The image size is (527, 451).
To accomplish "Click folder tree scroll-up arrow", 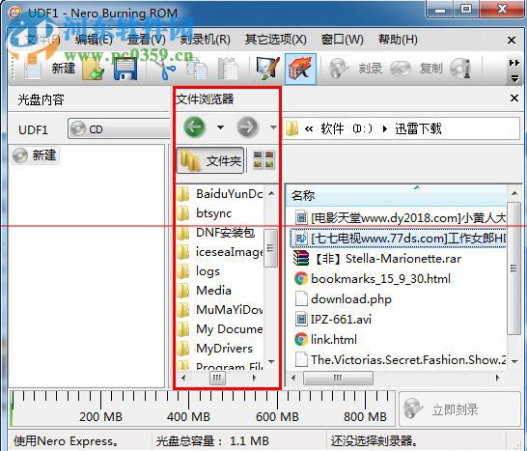I will [x=271, y=193].
